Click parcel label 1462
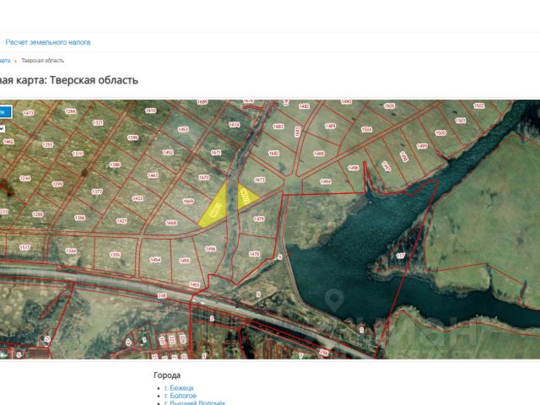This screenshot has width=540, height=405. coord(8,142)
